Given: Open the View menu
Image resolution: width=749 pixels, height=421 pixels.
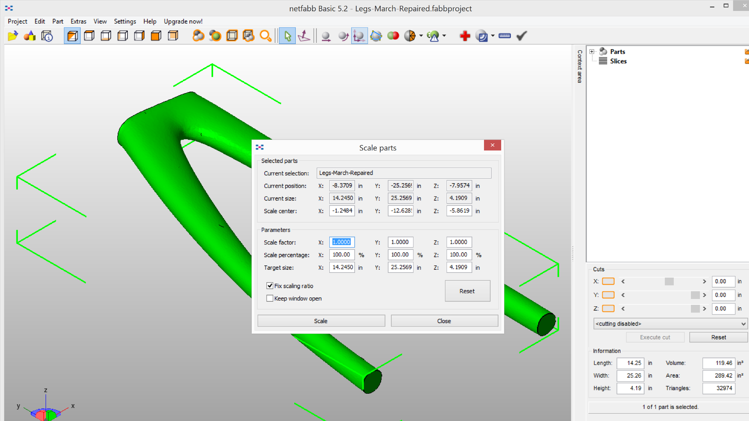Looking at the screenshot, I should pyautogui.click(x=100, y=21).
